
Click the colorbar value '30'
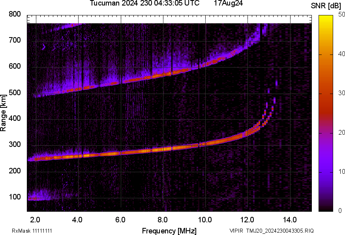click(341, 93)
